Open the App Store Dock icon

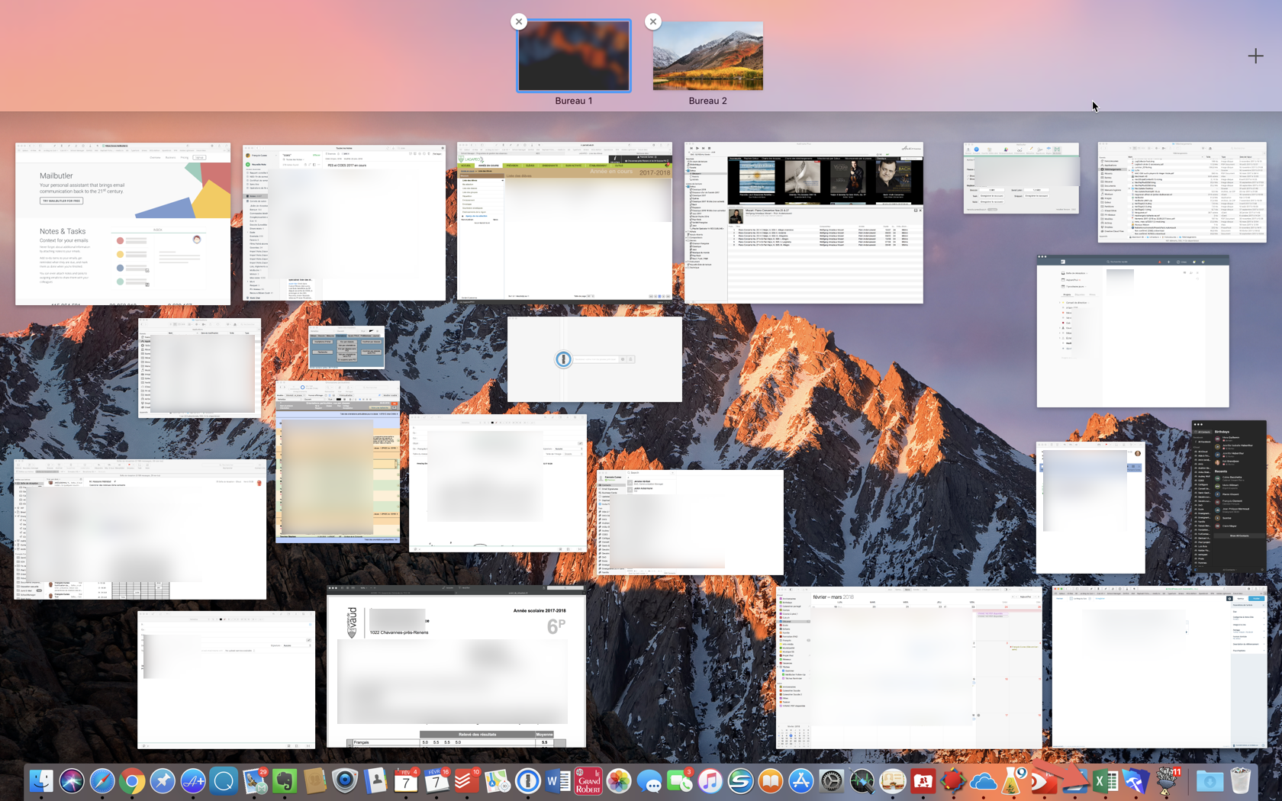coord(801,781)
